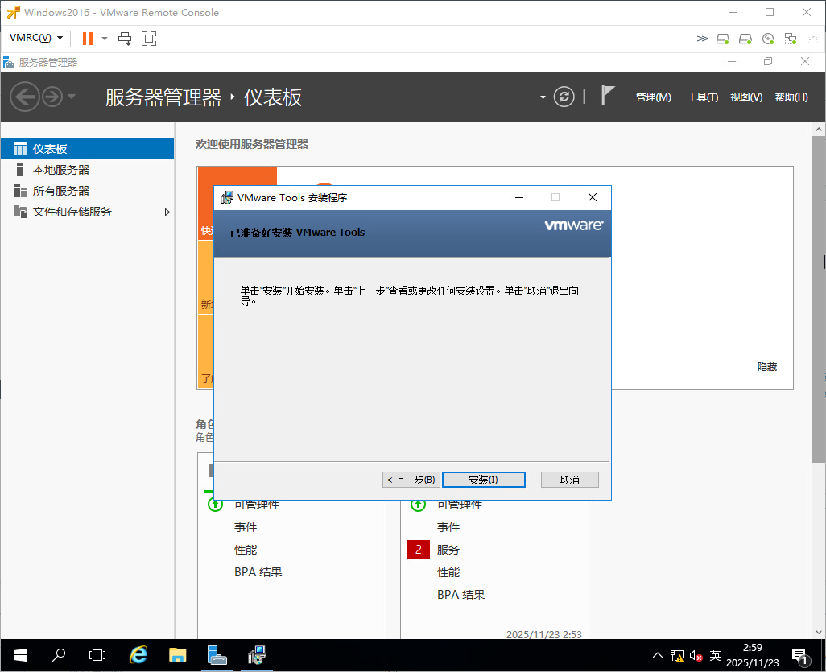Click the muted volume tray icon
This screenshot has width=826, height=672.
[696, 656]
